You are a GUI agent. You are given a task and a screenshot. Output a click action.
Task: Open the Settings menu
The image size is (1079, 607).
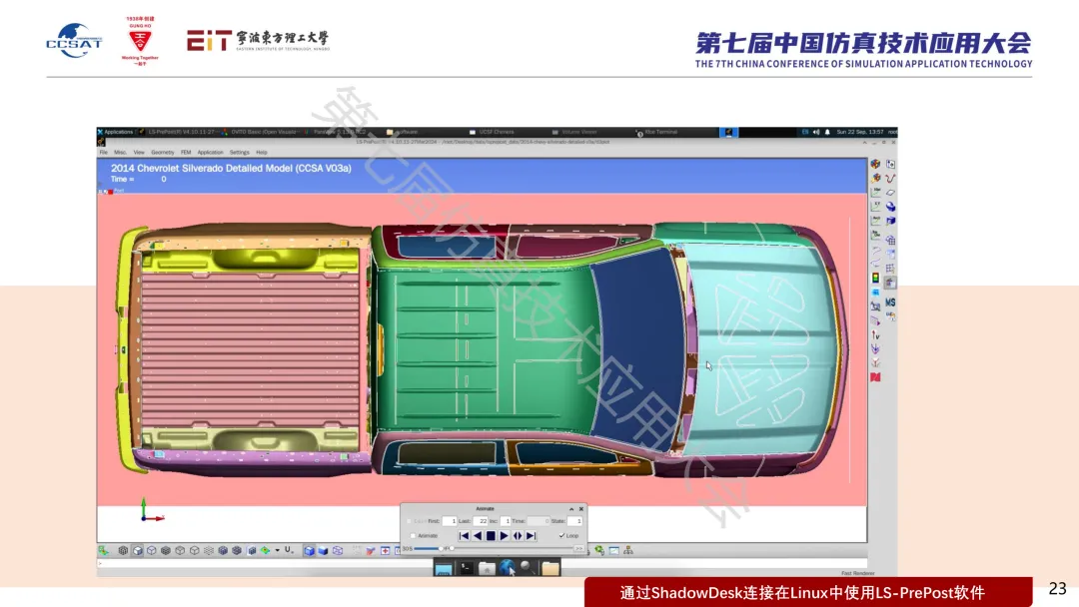point(240,153)
